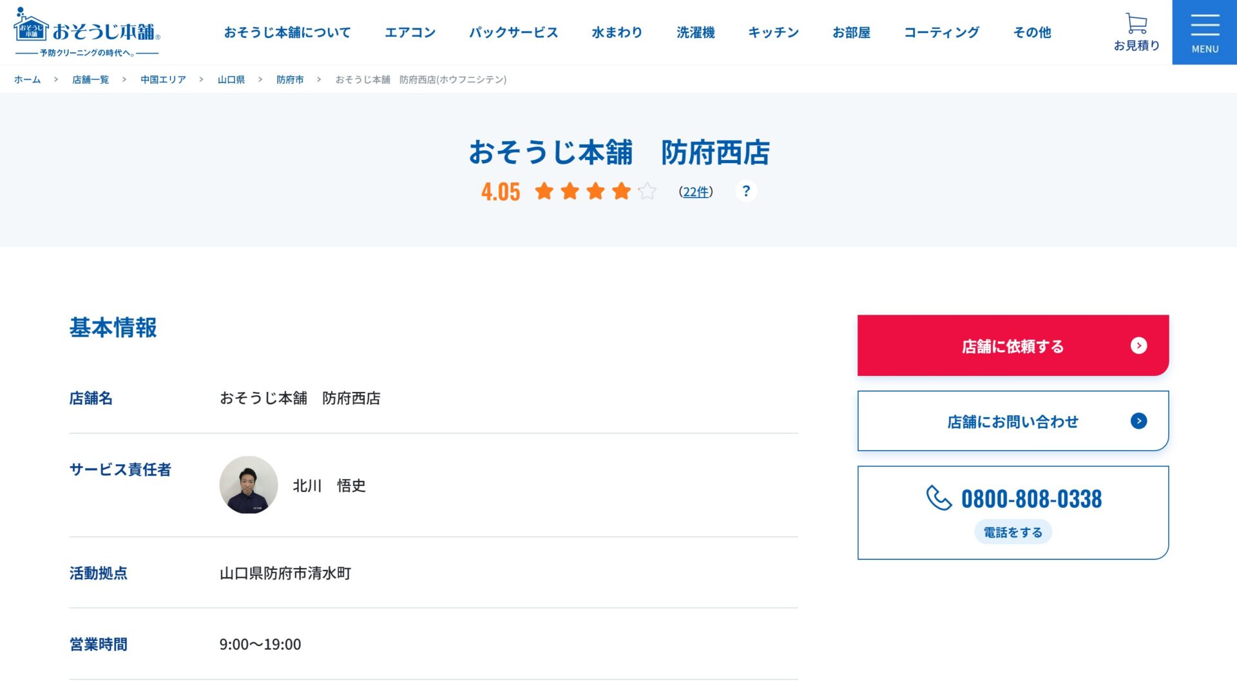Click the 4.05 rating score
This screenshot has width=1237, height=684.
[x=501, y=191]
